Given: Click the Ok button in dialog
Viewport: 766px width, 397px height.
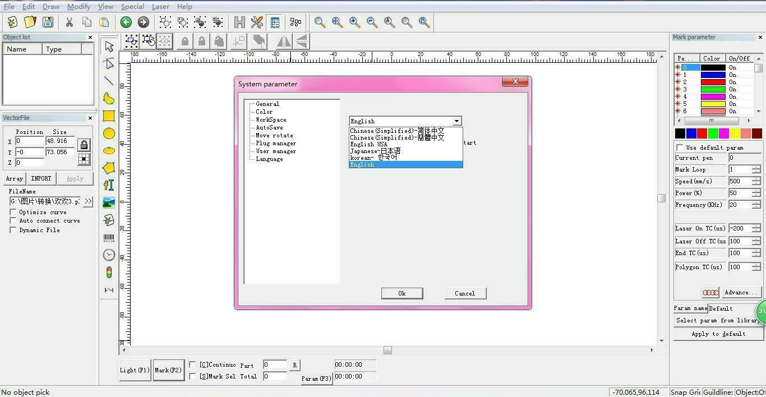Looking at the screenshot, I should [x=402, y=293].
